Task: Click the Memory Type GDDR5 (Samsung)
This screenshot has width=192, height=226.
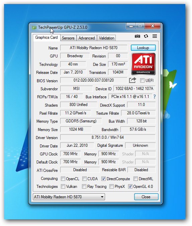Action: 81,121
